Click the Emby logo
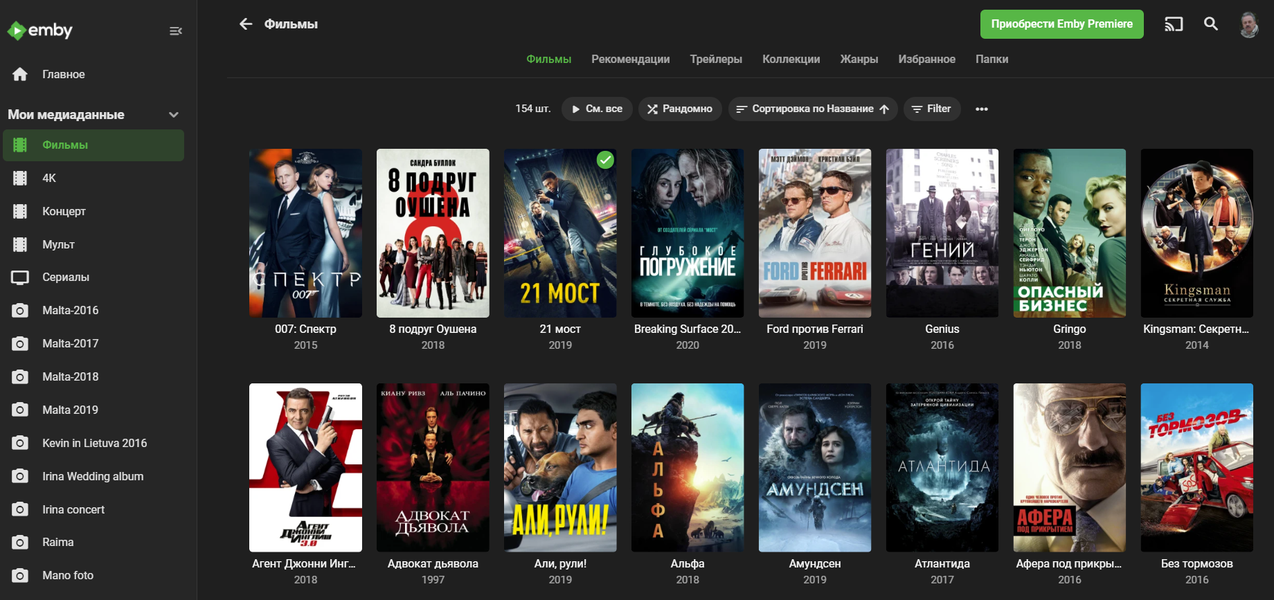 (x=39, y=30)
